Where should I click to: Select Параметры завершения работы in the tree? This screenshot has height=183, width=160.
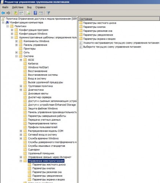(x=47, y=116)
